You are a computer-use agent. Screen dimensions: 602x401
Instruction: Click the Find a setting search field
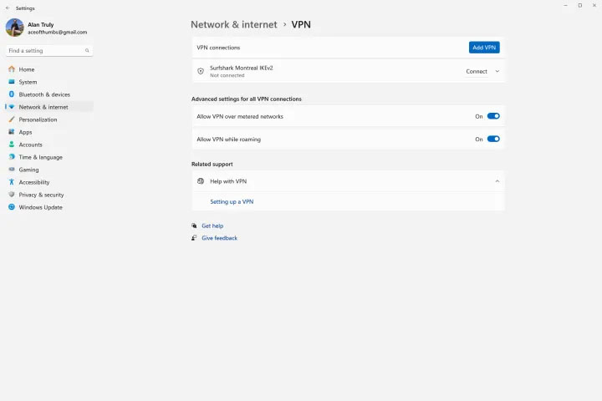tap(49, 51)
